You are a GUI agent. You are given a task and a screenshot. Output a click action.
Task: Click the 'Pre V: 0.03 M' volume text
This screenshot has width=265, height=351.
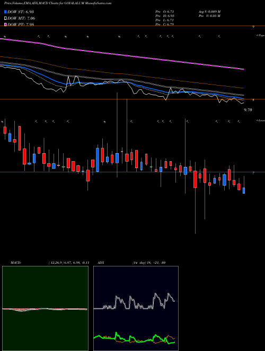point(209,16)
